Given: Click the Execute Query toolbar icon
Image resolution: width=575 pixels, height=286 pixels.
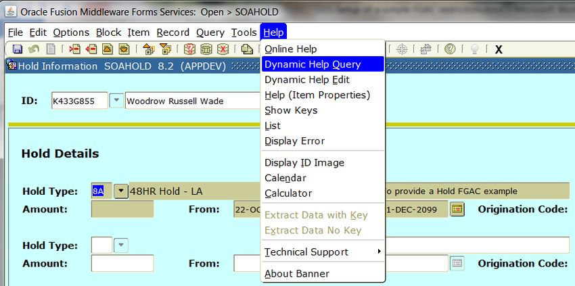Looking at the screenshot, I should pos(206,49).
